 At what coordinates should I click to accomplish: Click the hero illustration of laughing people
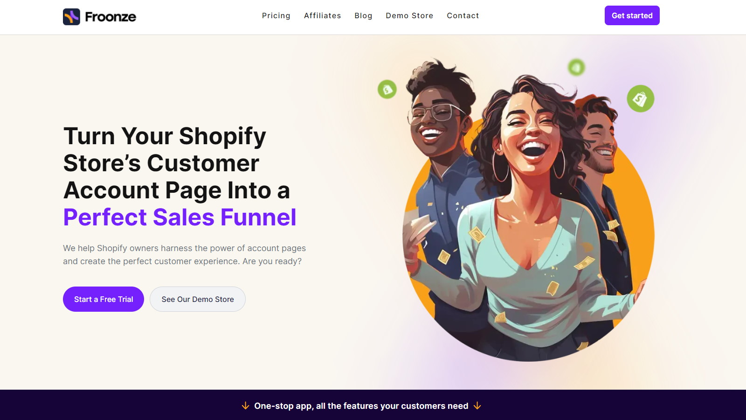tap(528, 210)
